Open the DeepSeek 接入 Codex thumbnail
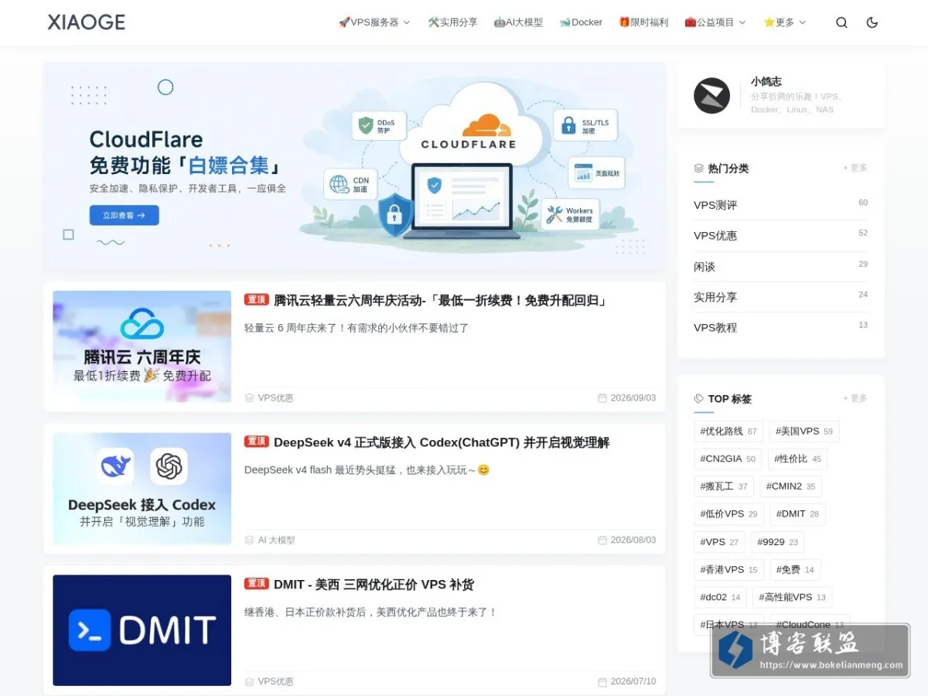The image size is (928, 696). pos(142,488)
